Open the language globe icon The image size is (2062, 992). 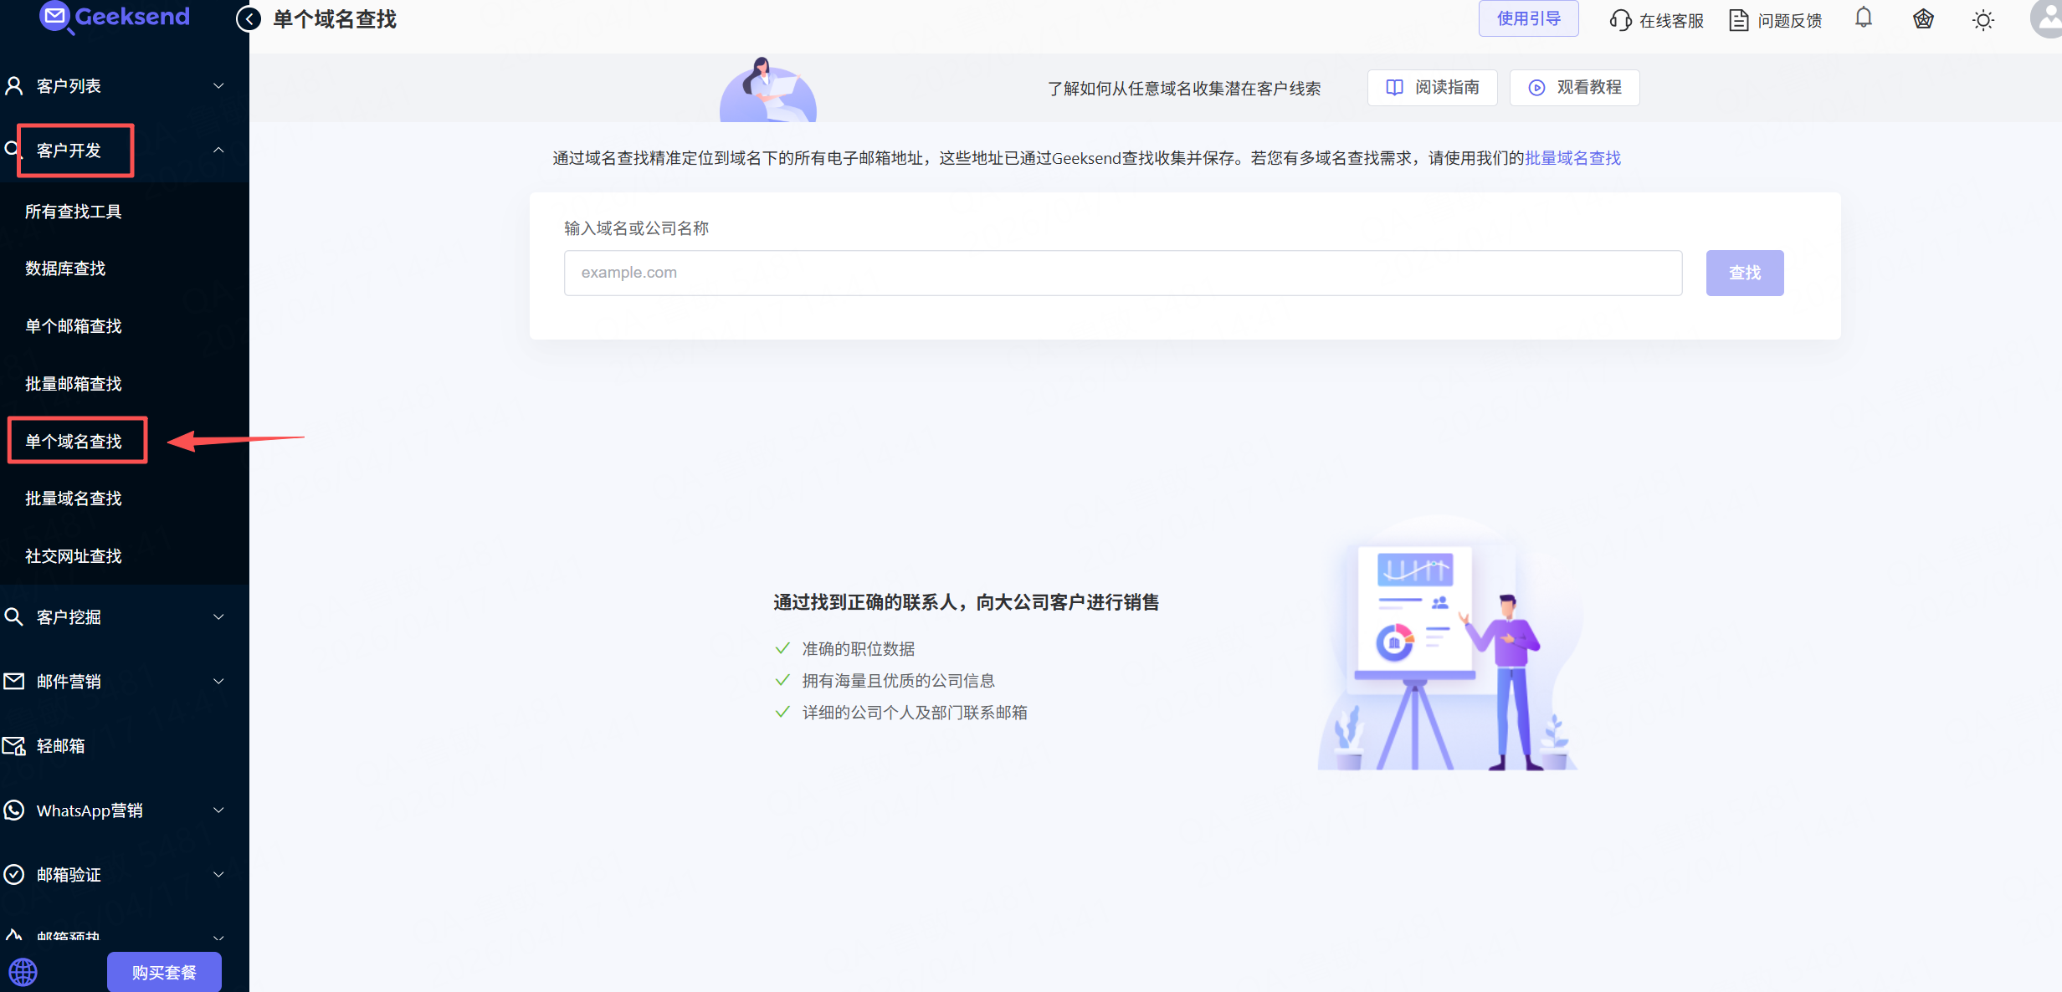pos(23,972)
